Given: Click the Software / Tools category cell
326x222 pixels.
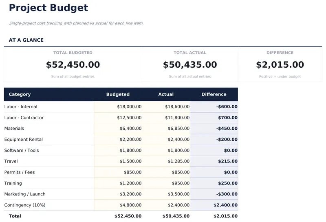Looking at the screenshot, I should pyautogui.click(x=49, y=151).
